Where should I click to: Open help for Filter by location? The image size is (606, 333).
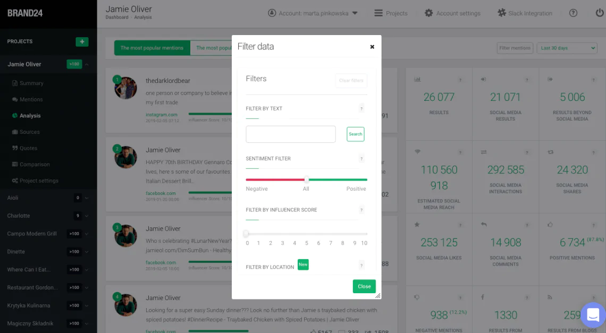[x=361, y=266]
